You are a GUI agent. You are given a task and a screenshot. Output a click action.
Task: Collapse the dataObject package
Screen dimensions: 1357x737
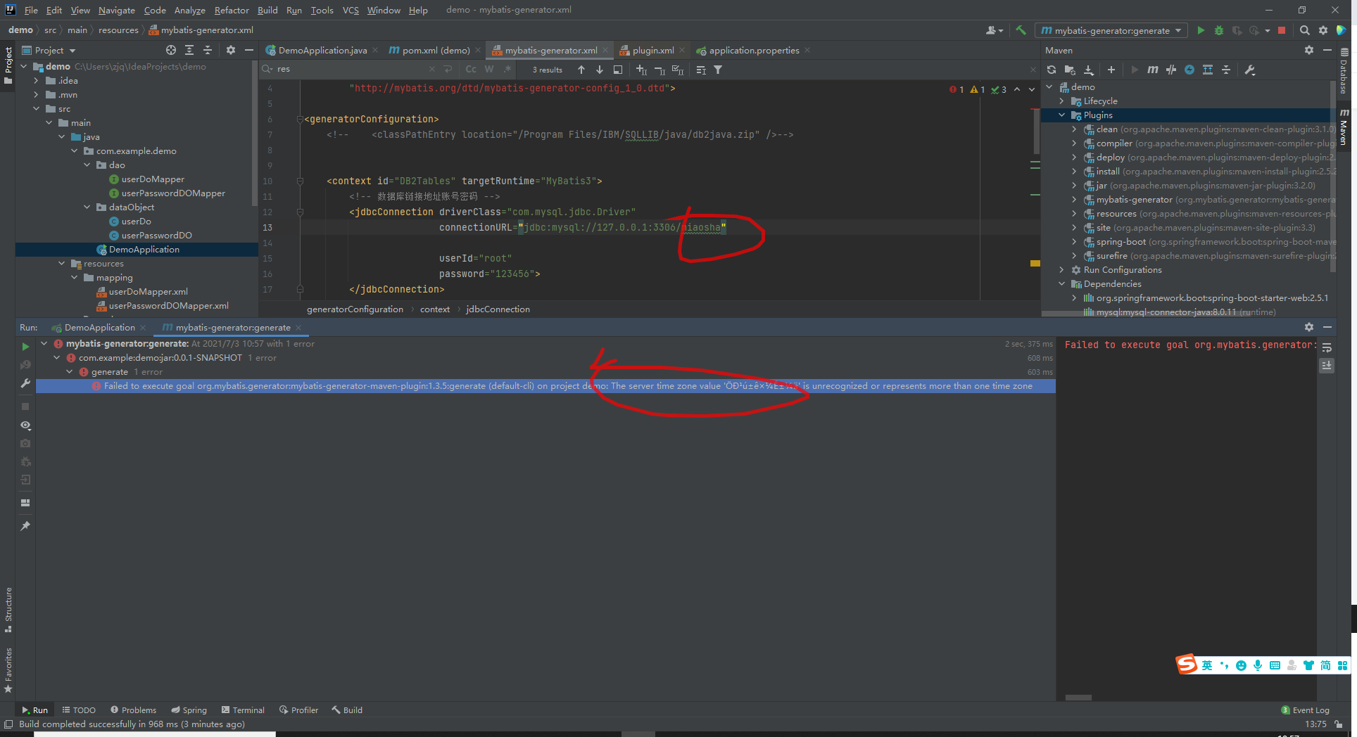coord(87,207)
